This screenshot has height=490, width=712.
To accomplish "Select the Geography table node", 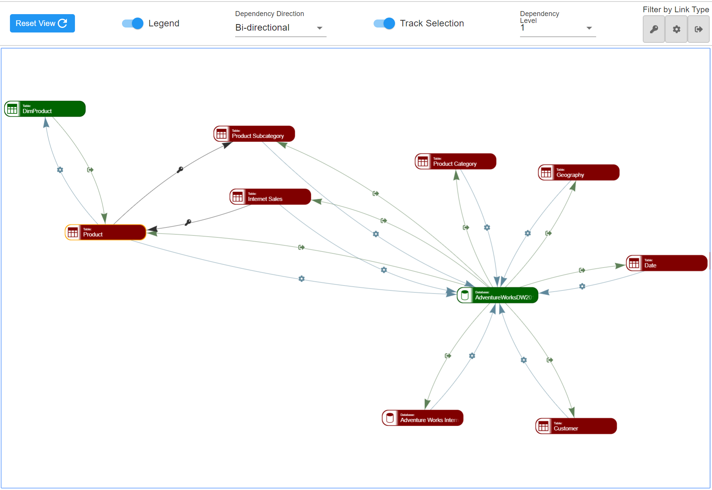I will tap(579, 173).
